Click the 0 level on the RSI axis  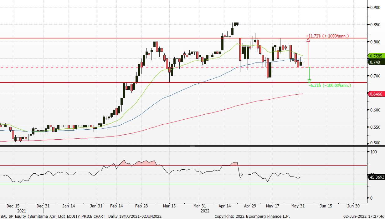371,198
